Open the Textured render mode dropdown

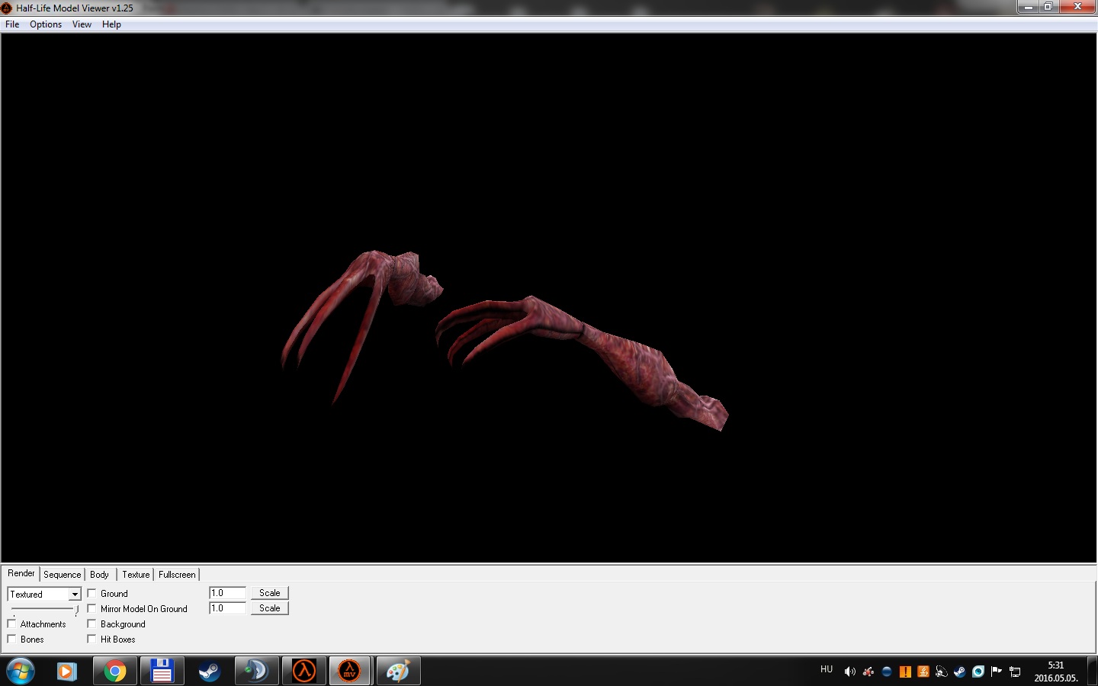click(75, 594)
